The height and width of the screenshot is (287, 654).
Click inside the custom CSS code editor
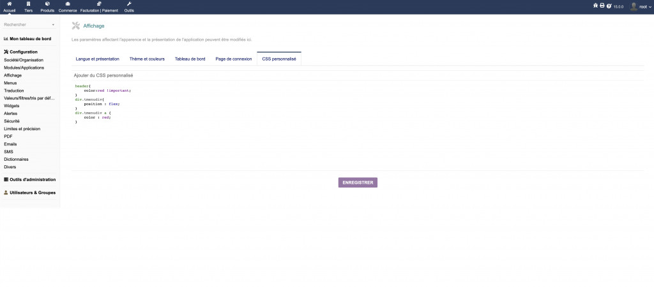coord(358,126)
